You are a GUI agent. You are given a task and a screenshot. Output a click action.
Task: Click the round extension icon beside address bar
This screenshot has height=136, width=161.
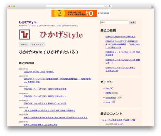tap(109, 6)
